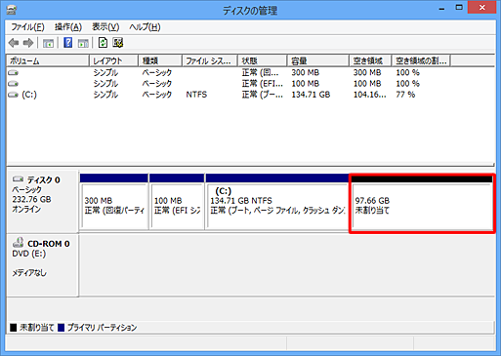Click the blue プライマリ パーティション legend swatch
The width and height of the screenshot is (501, 356).
click(x=61, y=328)
